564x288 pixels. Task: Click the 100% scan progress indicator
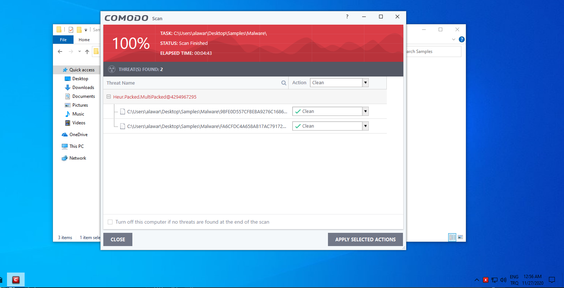click(x=131, y=43)
